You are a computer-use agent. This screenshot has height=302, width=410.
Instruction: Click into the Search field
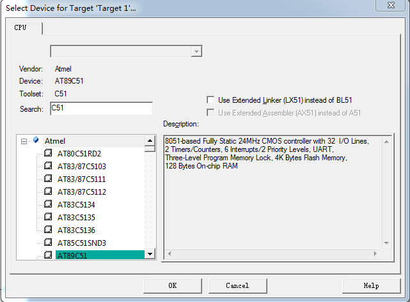pos(102,109)
